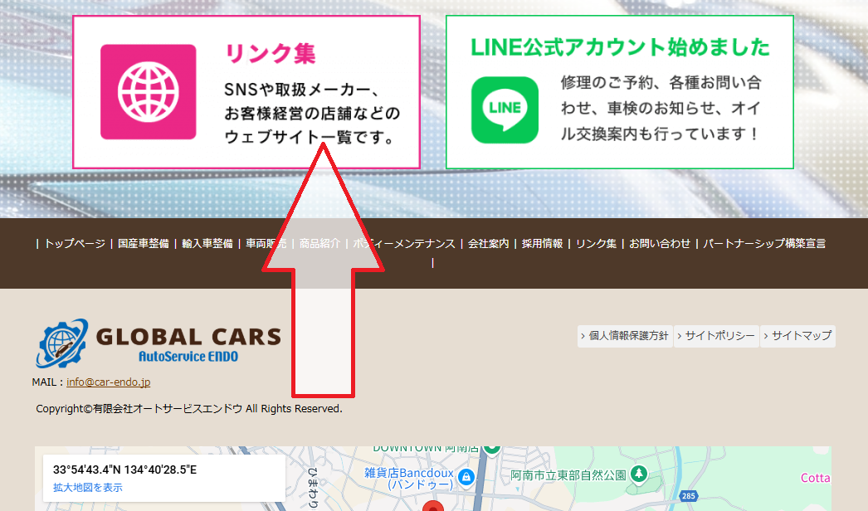Click the green LINE app icon
The image size is (868, 511).
pos(505,109)
